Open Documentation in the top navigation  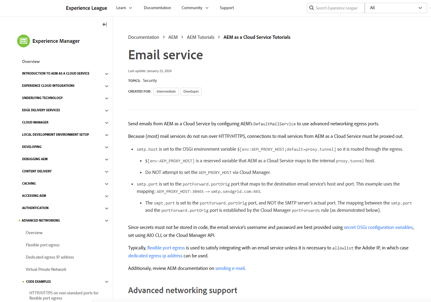(157, 8)
